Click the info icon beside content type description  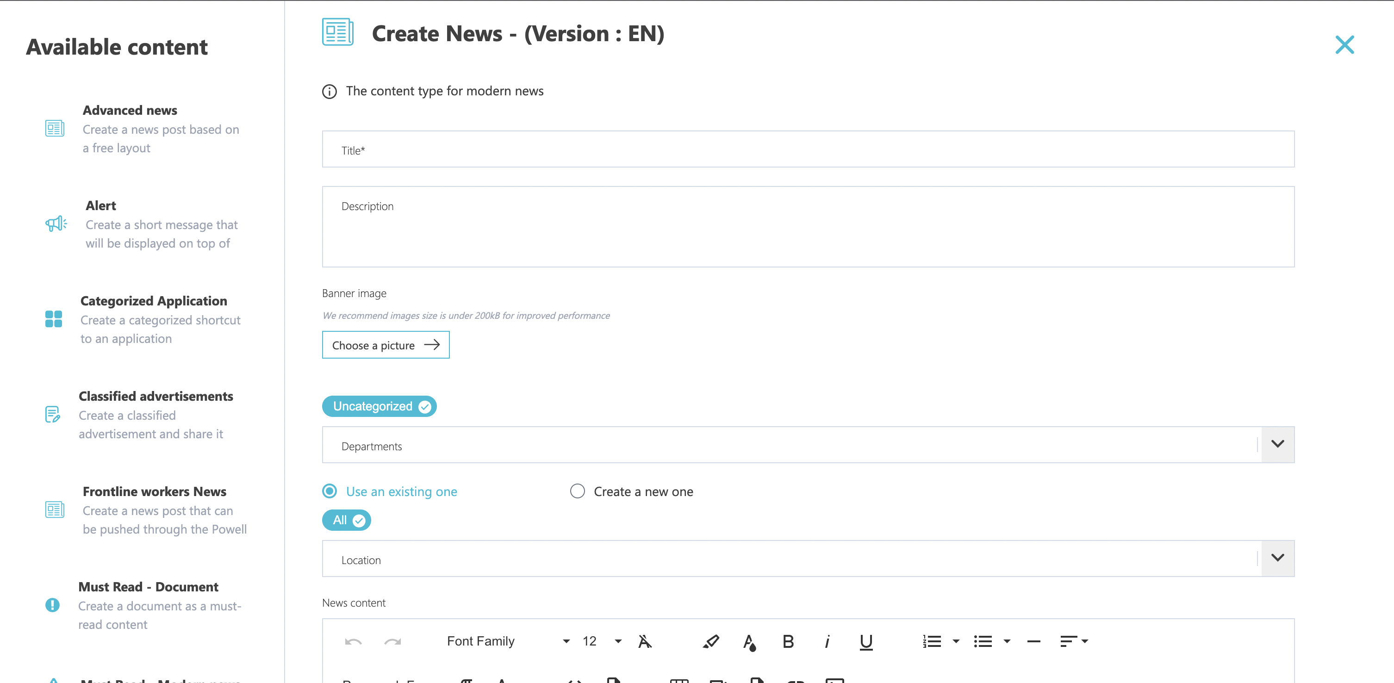coord(329,92)
